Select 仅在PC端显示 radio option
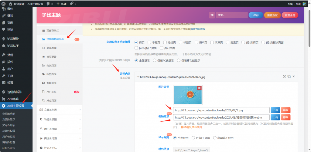Viewport: 311px width, 152px height. (x=155, y=61)
